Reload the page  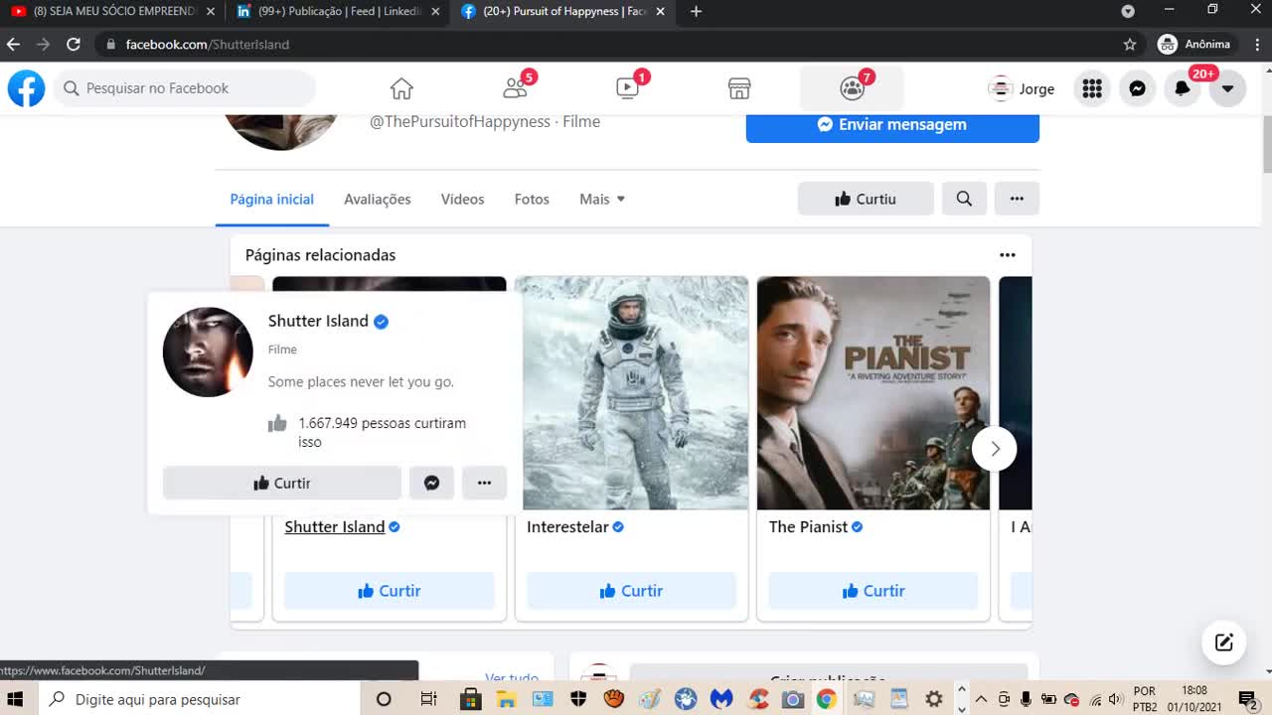73,45
